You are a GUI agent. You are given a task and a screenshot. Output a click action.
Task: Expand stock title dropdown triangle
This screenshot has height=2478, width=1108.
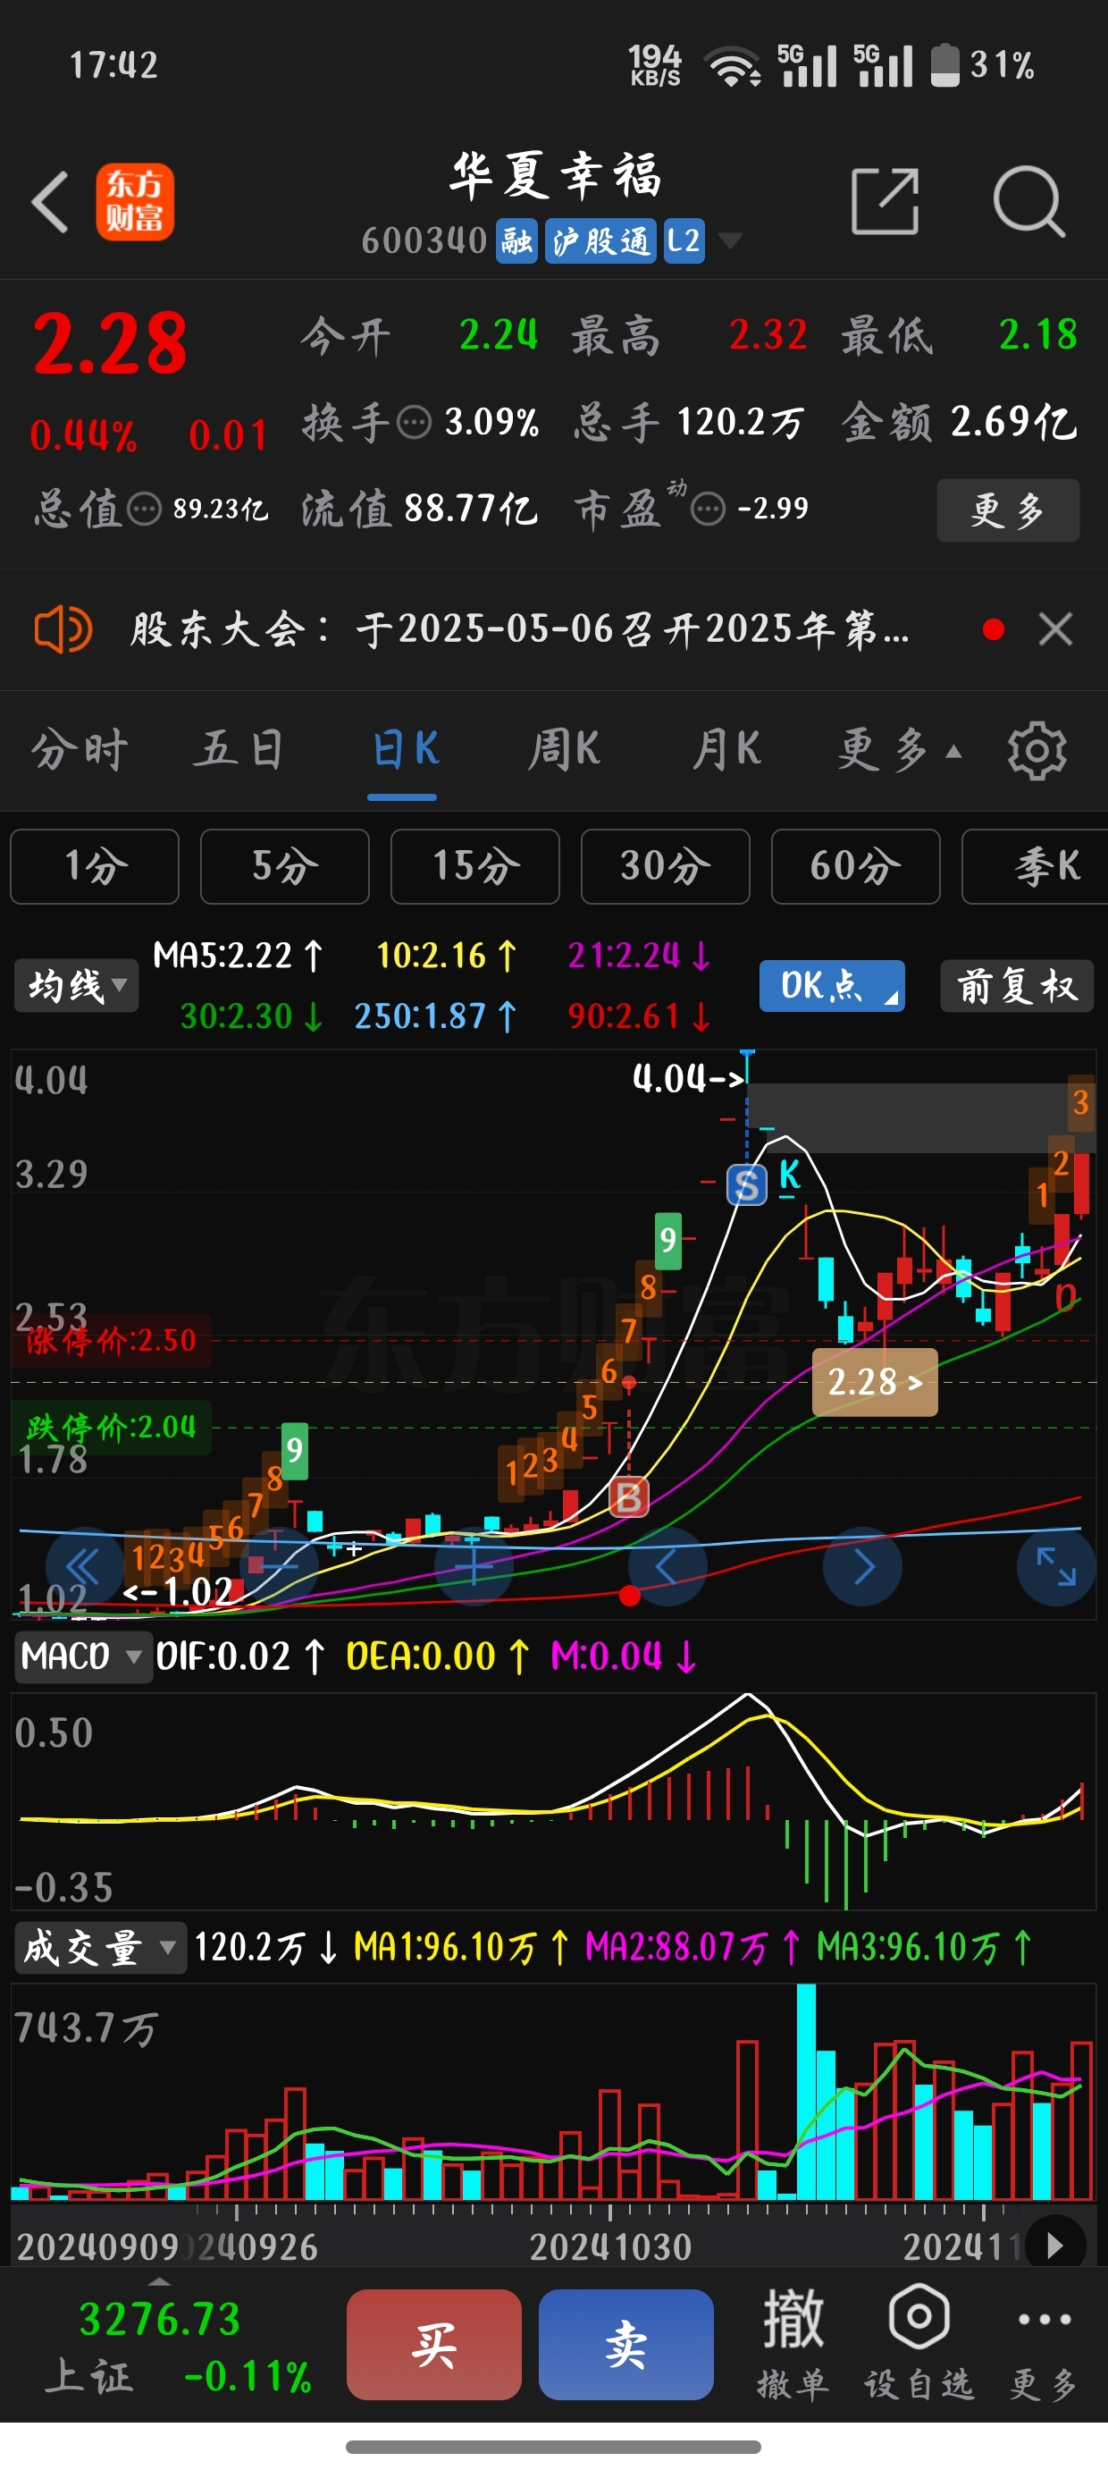731,240
